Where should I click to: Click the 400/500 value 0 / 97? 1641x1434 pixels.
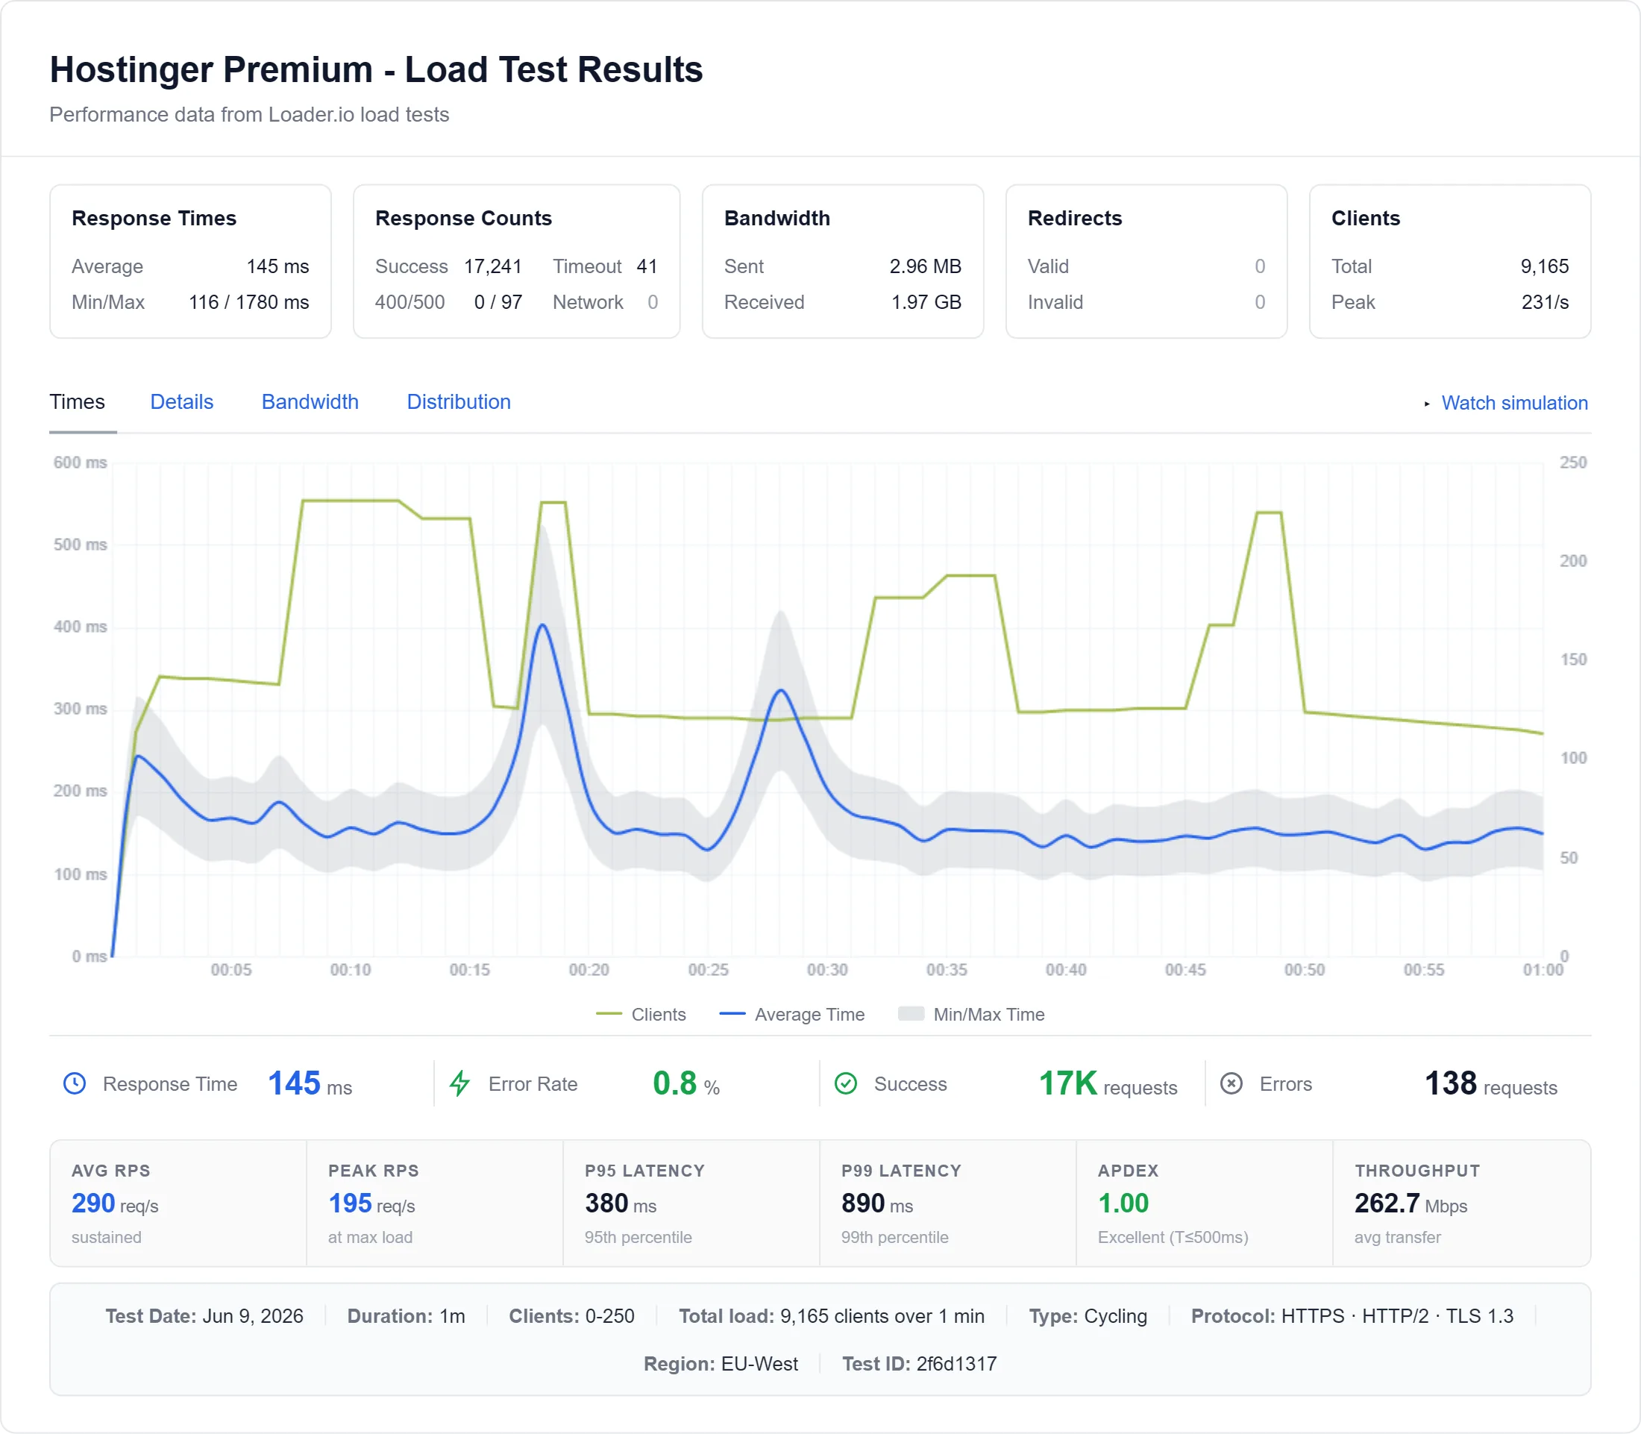[498, 302]
